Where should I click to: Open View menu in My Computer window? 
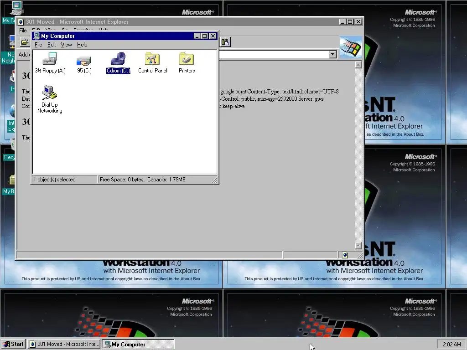pyautogui.click(x=66, y=45)
